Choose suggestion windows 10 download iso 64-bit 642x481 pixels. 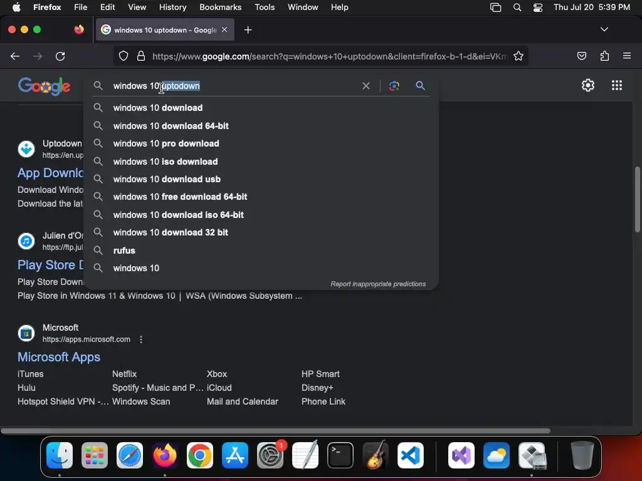[261, 215]
